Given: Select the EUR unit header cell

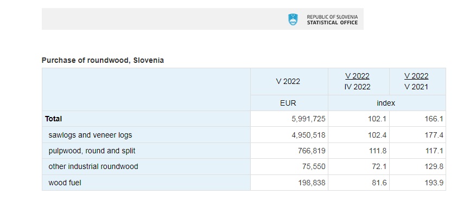Looking at the screenshot, I should (x=288, y=103).
